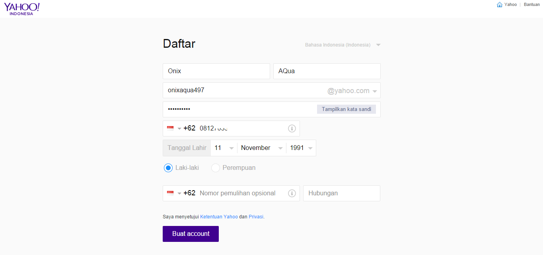Select the Laki-laki gender option
The height and width of the screenshot is (255, 543).
tap(168, 168)
